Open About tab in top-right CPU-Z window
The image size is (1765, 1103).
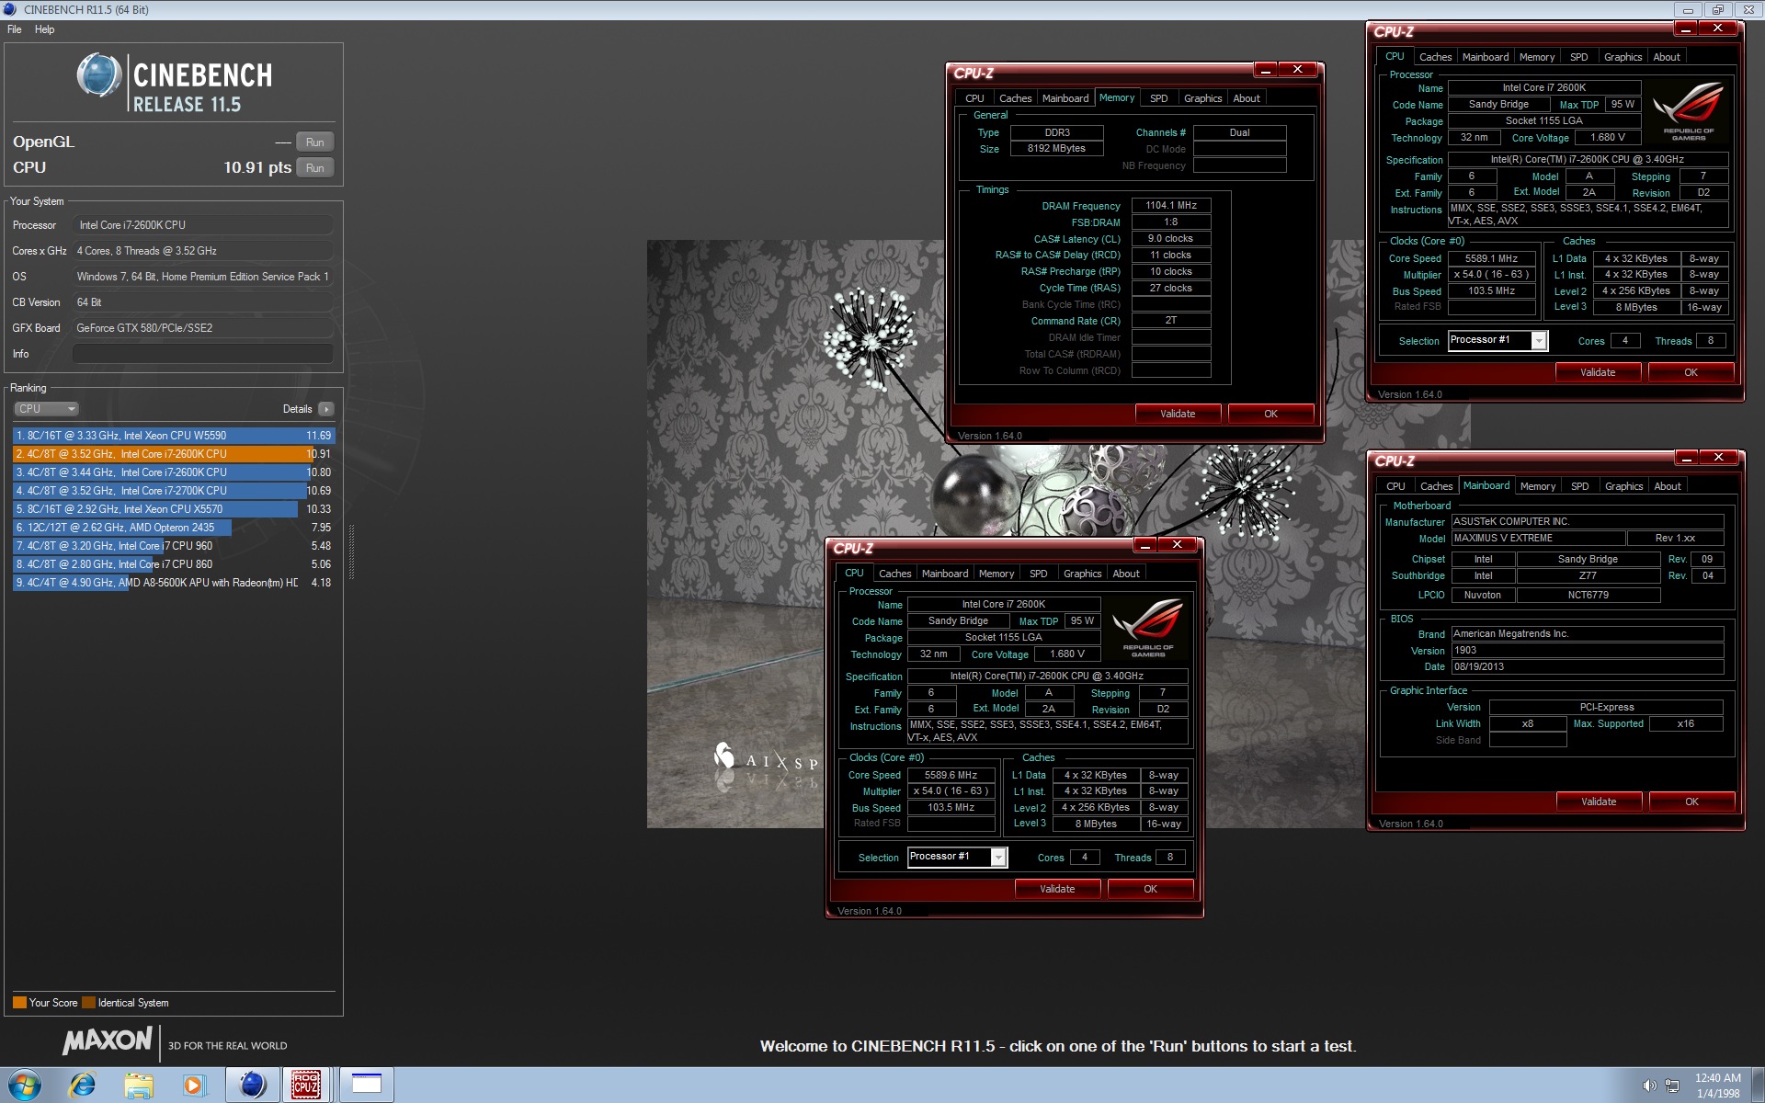(1666, 57)
